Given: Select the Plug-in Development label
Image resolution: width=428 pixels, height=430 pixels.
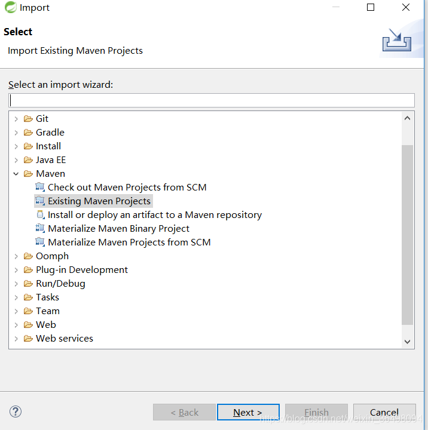Looking at the screenshot, I should (x=82, y=270).
